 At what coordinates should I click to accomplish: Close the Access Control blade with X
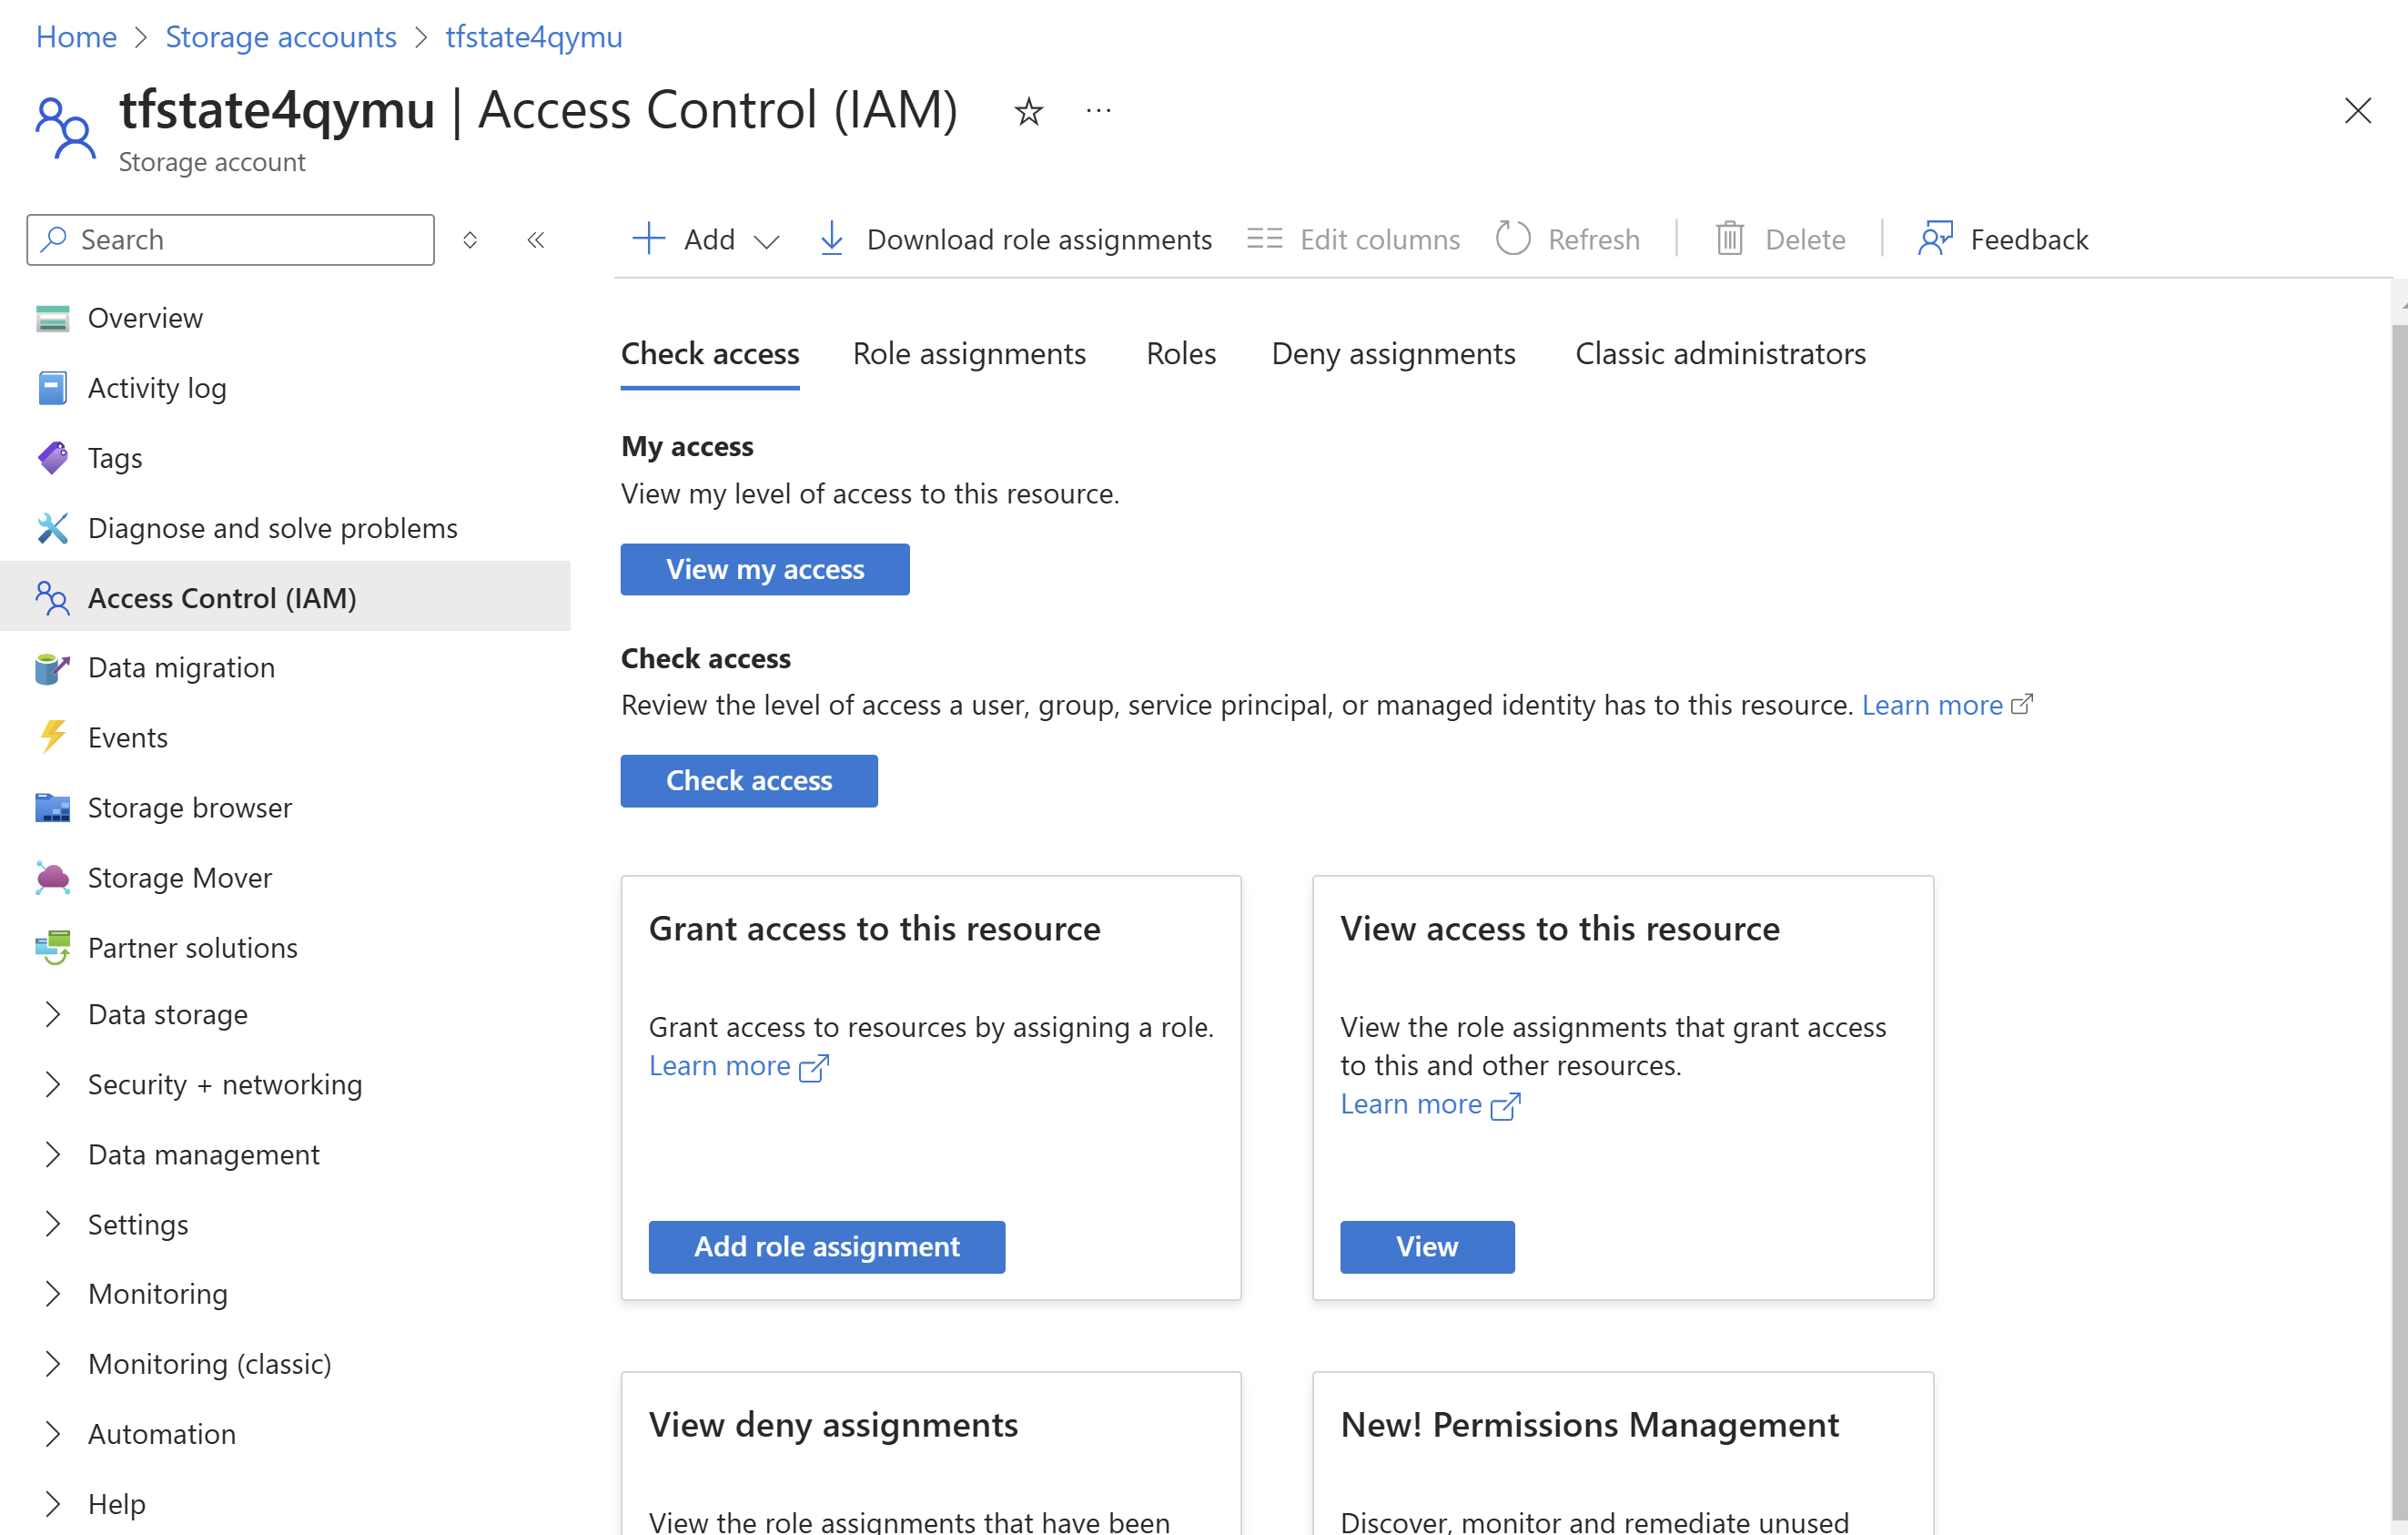(2358, 111)
